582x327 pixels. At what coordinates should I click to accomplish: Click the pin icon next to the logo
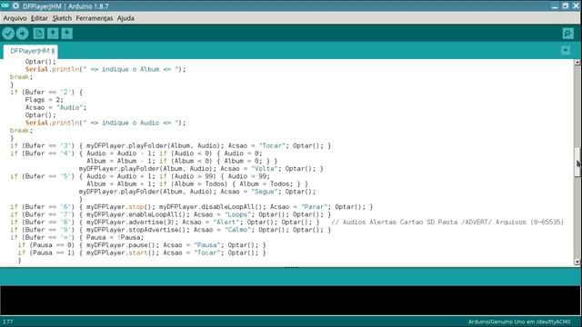[x=16, y=6]
